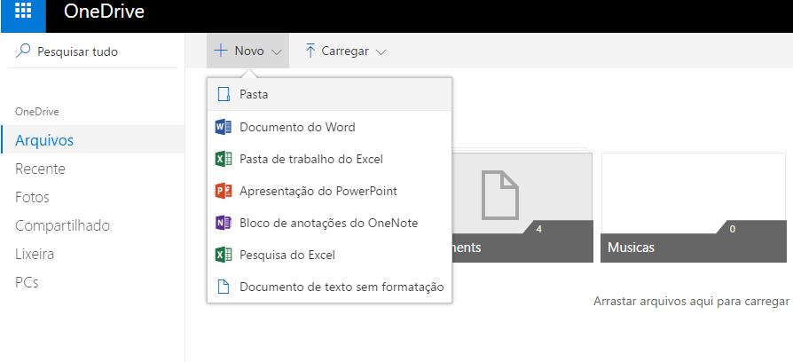The height and width of the screenshot is (362, 793).
Task: Click the OneNote icon in the menu
Action: (x=223, y=223)
